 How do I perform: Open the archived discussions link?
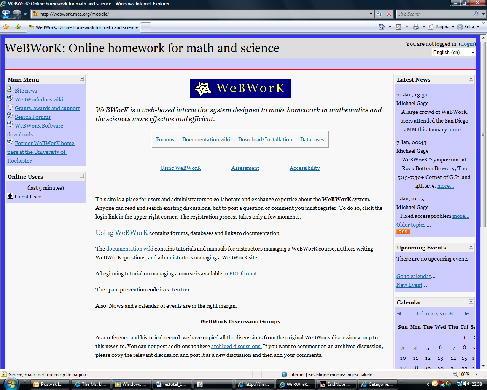[236, 346]
